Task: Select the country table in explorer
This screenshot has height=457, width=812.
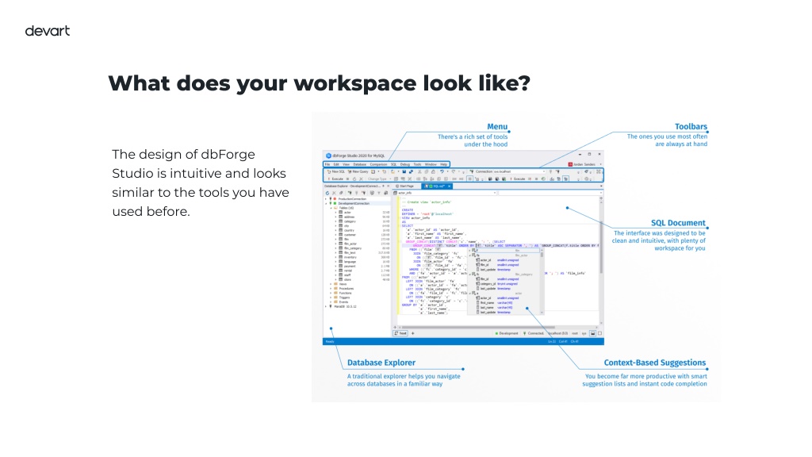Action: click(349, 231)
